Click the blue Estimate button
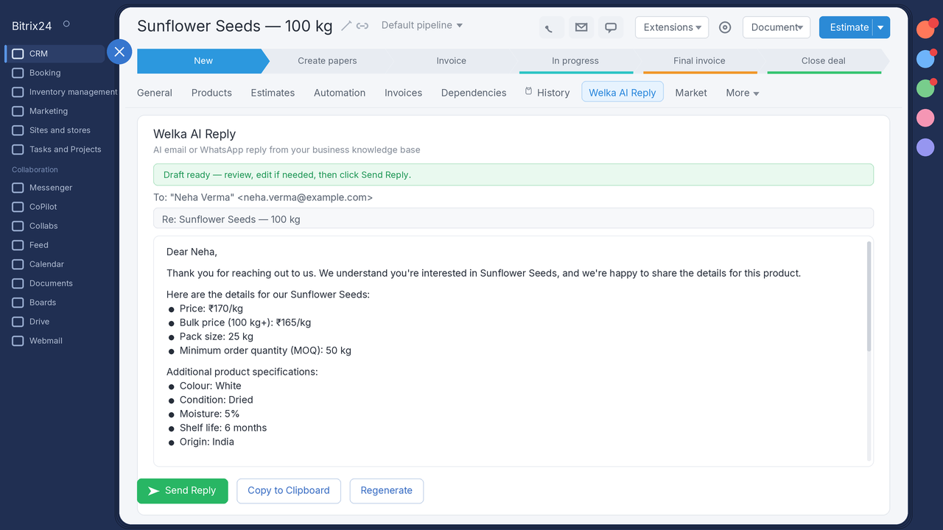The width and height of the screenshot is (943, 530). (846, 27)
